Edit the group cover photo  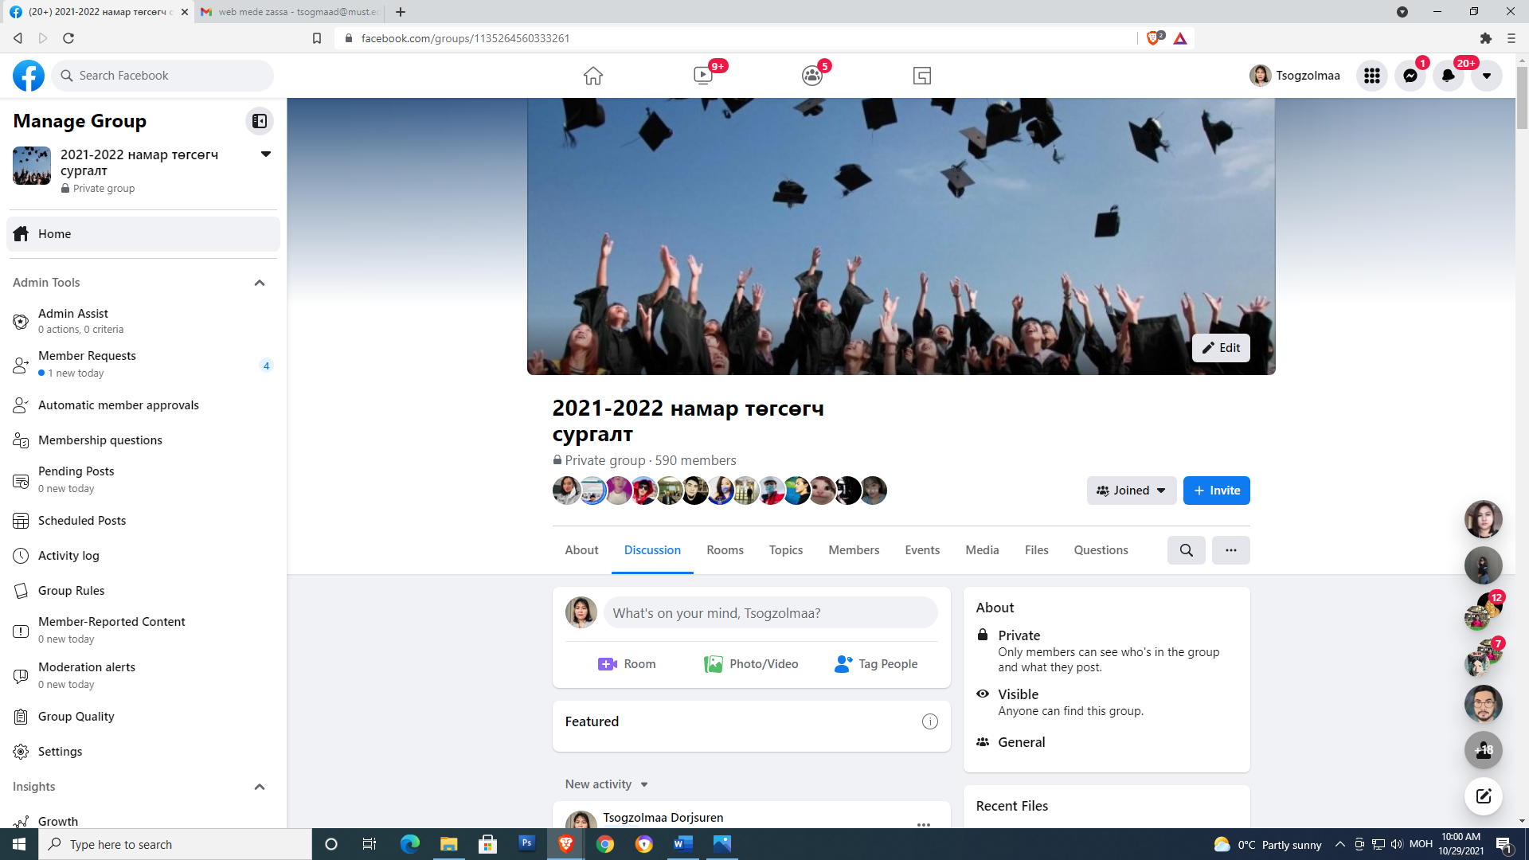tap(1221, 348)
